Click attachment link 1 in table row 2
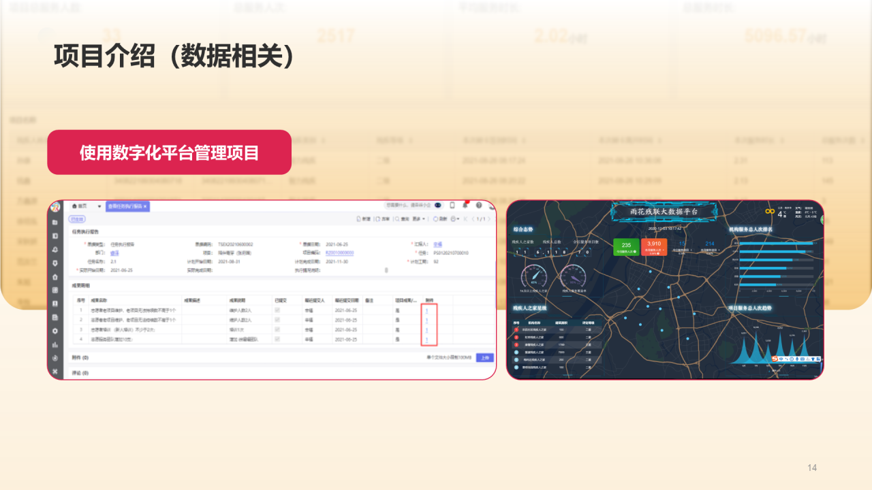The height and width of the screenshot is (490, 872). [426, 321]
